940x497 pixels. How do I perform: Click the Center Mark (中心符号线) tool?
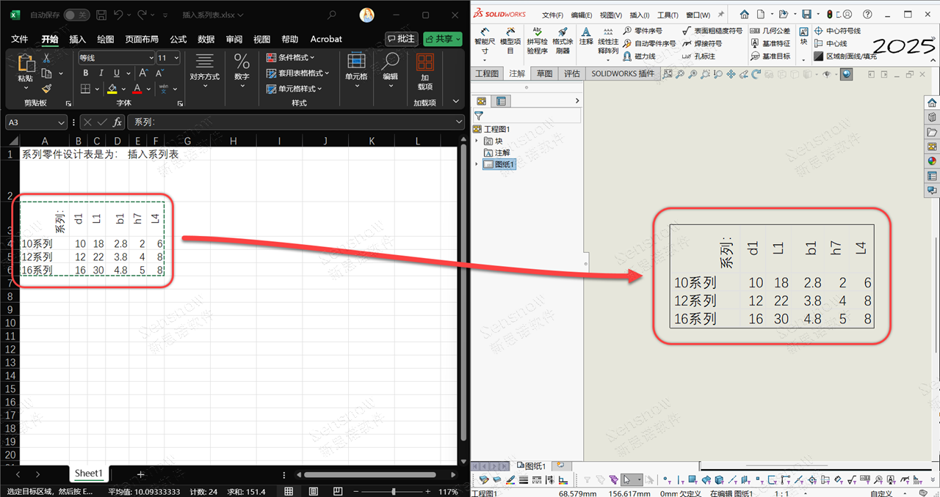836,31
